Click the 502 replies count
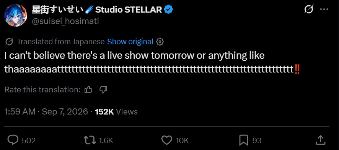The height and width of the screenshot is (150, 339). (29, 140)
